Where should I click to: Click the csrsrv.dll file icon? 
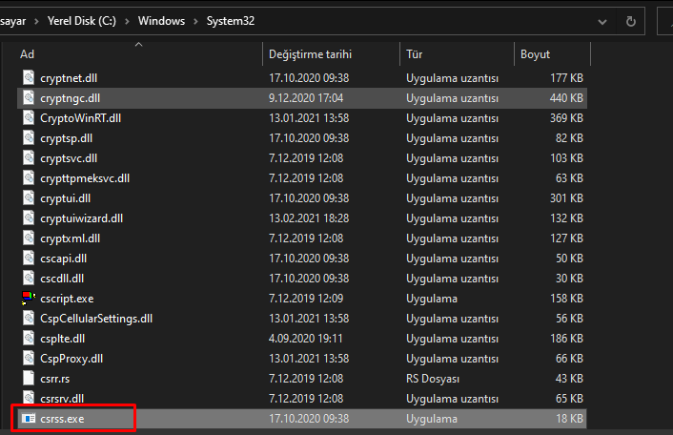[x=29, y=398]
